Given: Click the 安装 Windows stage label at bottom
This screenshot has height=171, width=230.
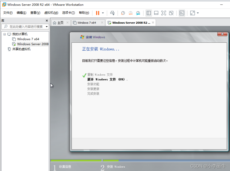Looking at the screenshot, I should click(x=116, y=167).
